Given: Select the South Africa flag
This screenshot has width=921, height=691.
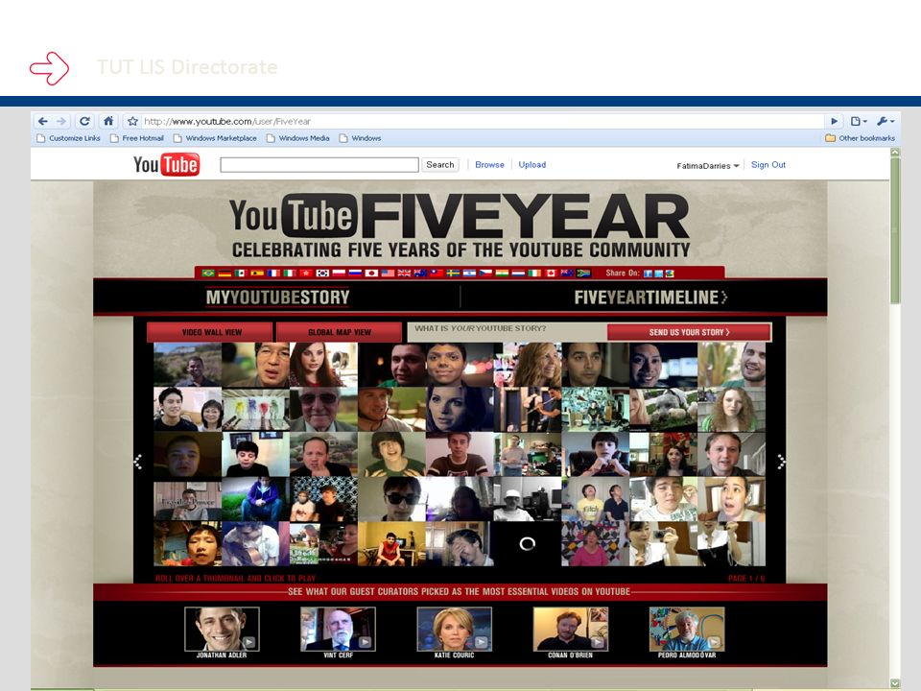Looking at the screenshot, I should click(x=583, y=274).
